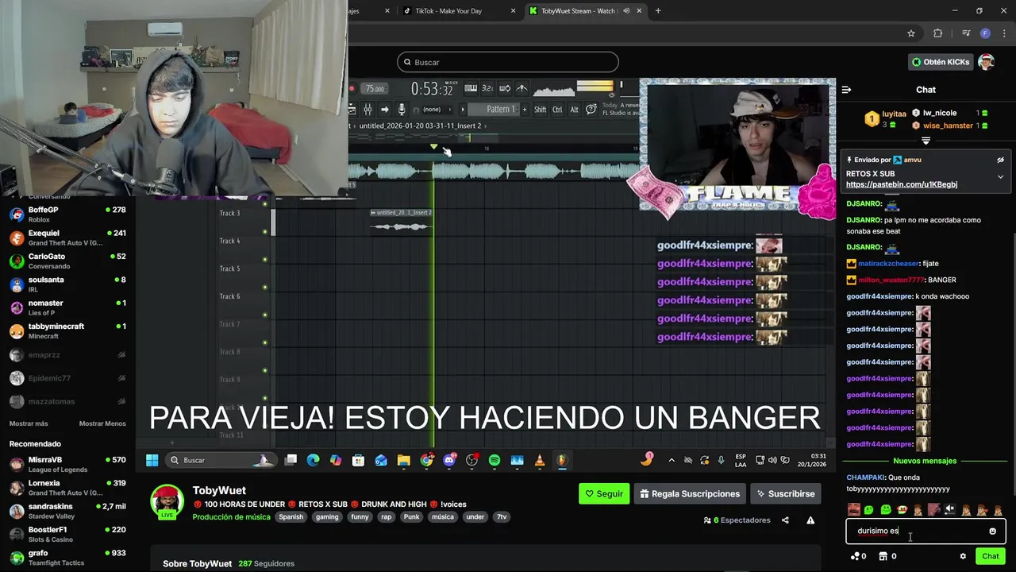Share the stream via share icon
The image size is (1016, 572).
(785, 520)
